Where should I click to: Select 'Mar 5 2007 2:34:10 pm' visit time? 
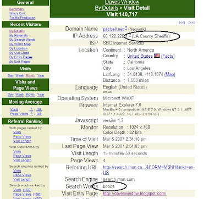pyautogui.click(x=125, y=139)
